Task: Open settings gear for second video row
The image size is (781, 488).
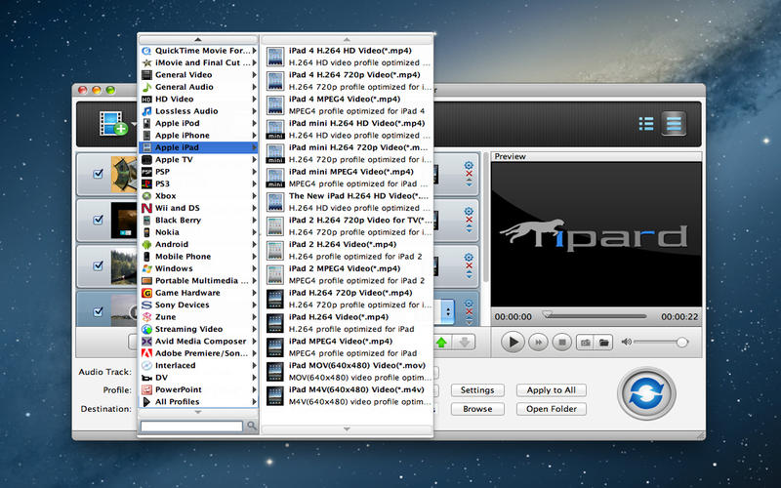Action: tap(469, 211)
